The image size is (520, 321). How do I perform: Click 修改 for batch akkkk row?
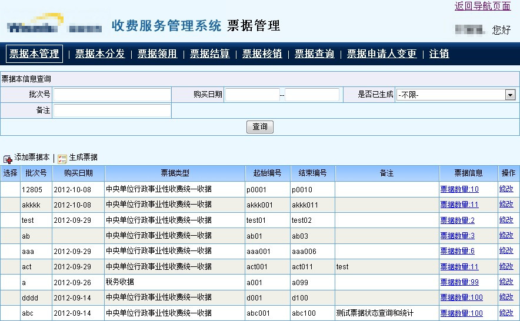coord(506,205)
